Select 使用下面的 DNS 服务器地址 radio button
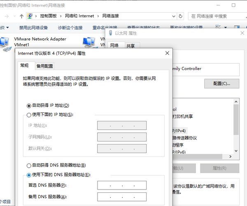Screen dimensions: 247x206 coord(29,175)
